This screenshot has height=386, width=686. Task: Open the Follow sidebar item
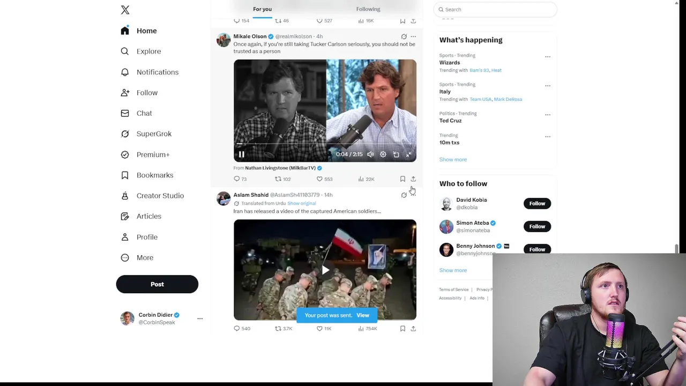pyautogui.click(x=139, y=93)
